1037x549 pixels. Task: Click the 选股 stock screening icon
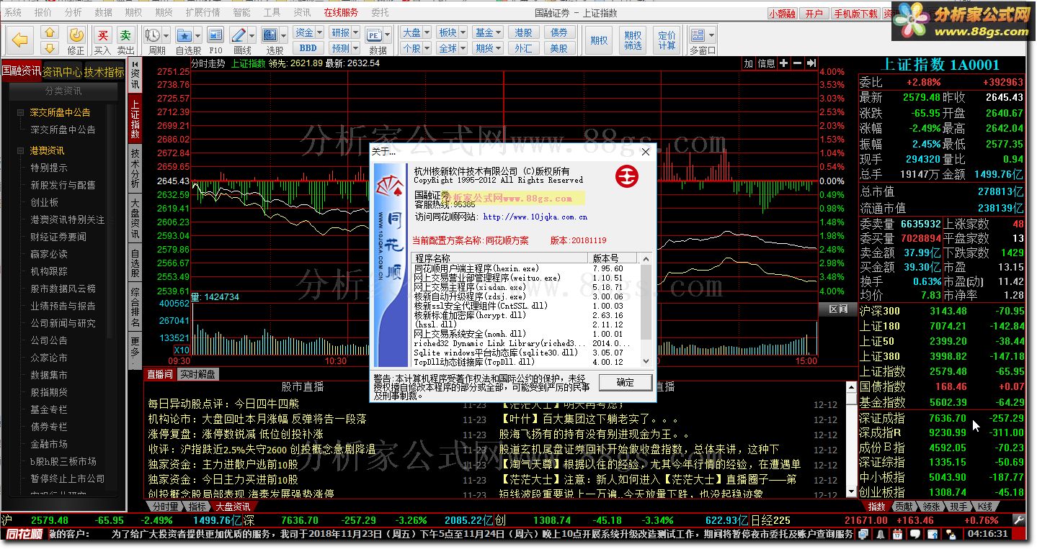270,35
